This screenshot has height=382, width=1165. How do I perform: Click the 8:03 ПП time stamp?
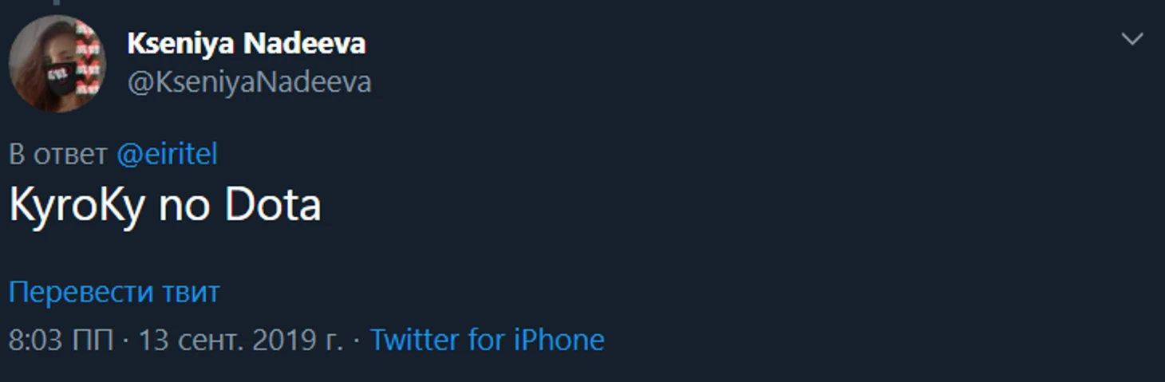pos(61,341)
